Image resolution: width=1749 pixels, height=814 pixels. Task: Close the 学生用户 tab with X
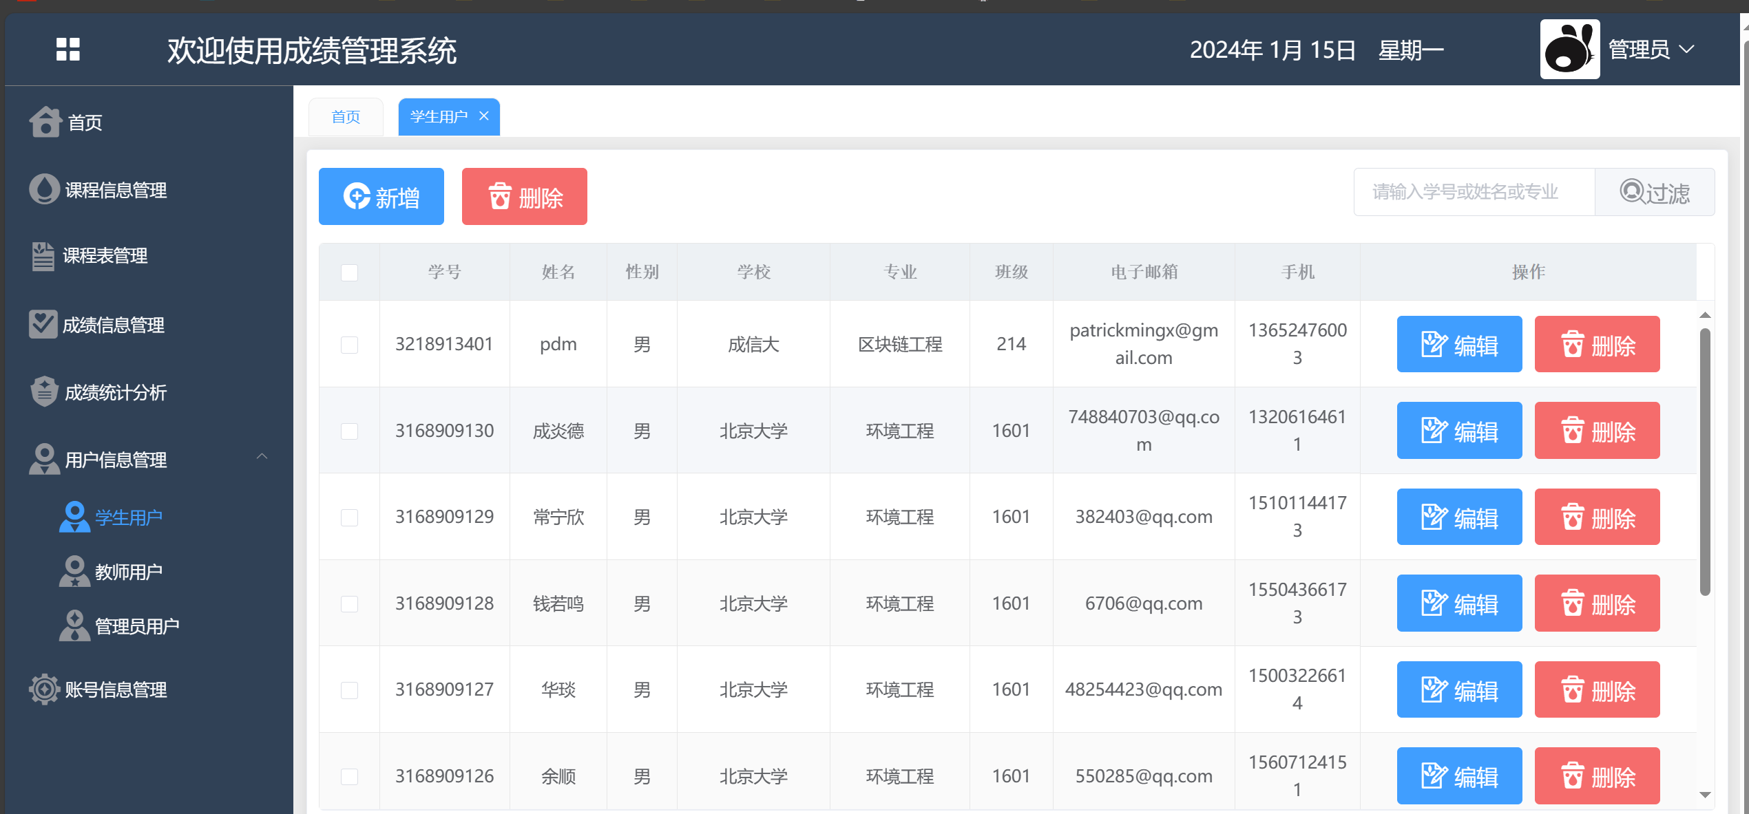tap(484, 116)
